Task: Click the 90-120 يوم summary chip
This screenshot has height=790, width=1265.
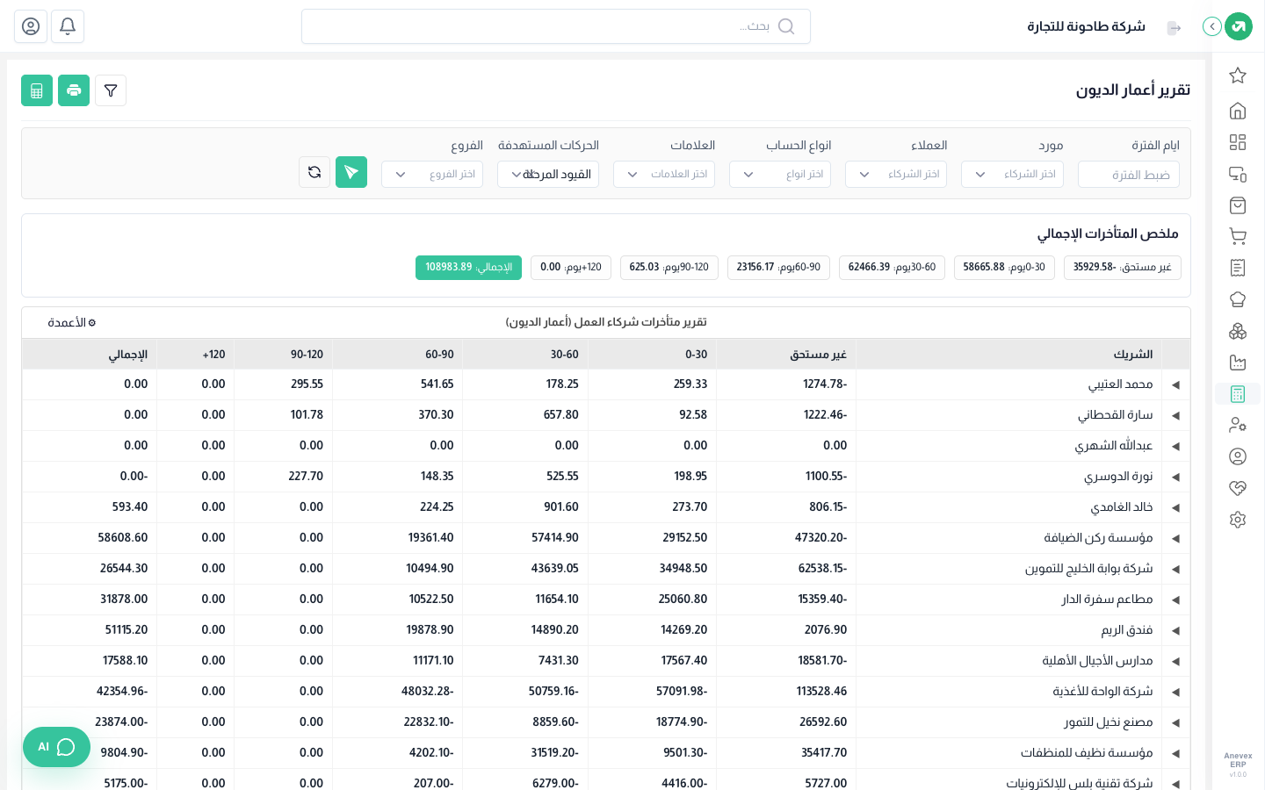Action: (669, 268)
